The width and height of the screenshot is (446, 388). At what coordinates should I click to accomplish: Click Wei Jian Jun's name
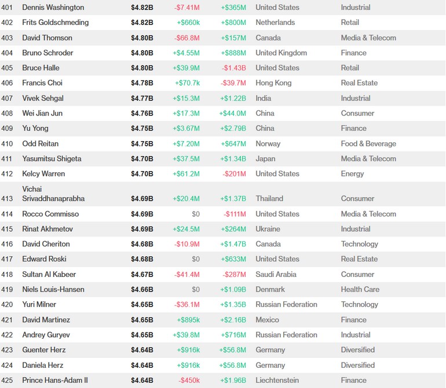click(x=42, y=113)
